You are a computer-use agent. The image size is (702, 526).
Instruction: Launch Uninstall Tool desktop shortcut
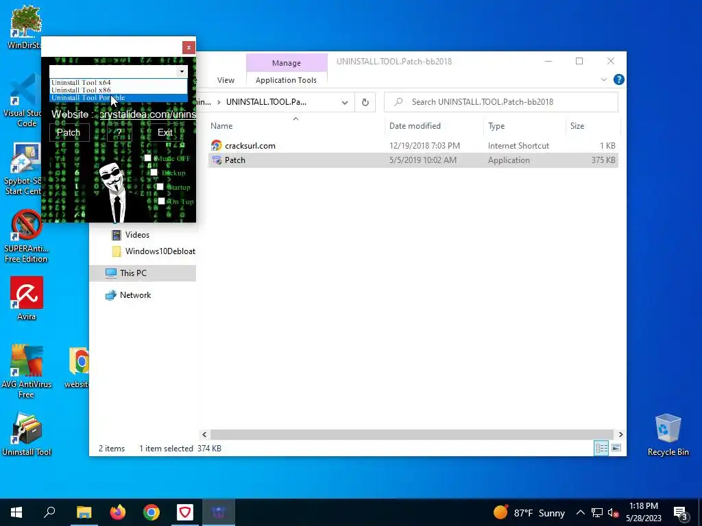[x=27, y=435]
